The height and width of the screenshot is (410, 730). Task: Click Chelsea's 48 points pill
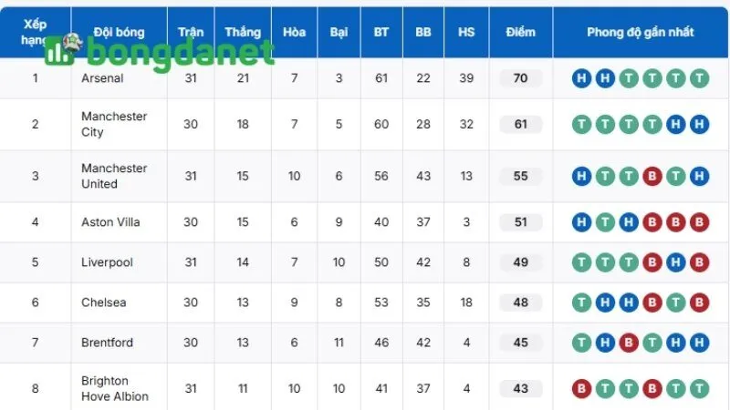click(520, 302)
